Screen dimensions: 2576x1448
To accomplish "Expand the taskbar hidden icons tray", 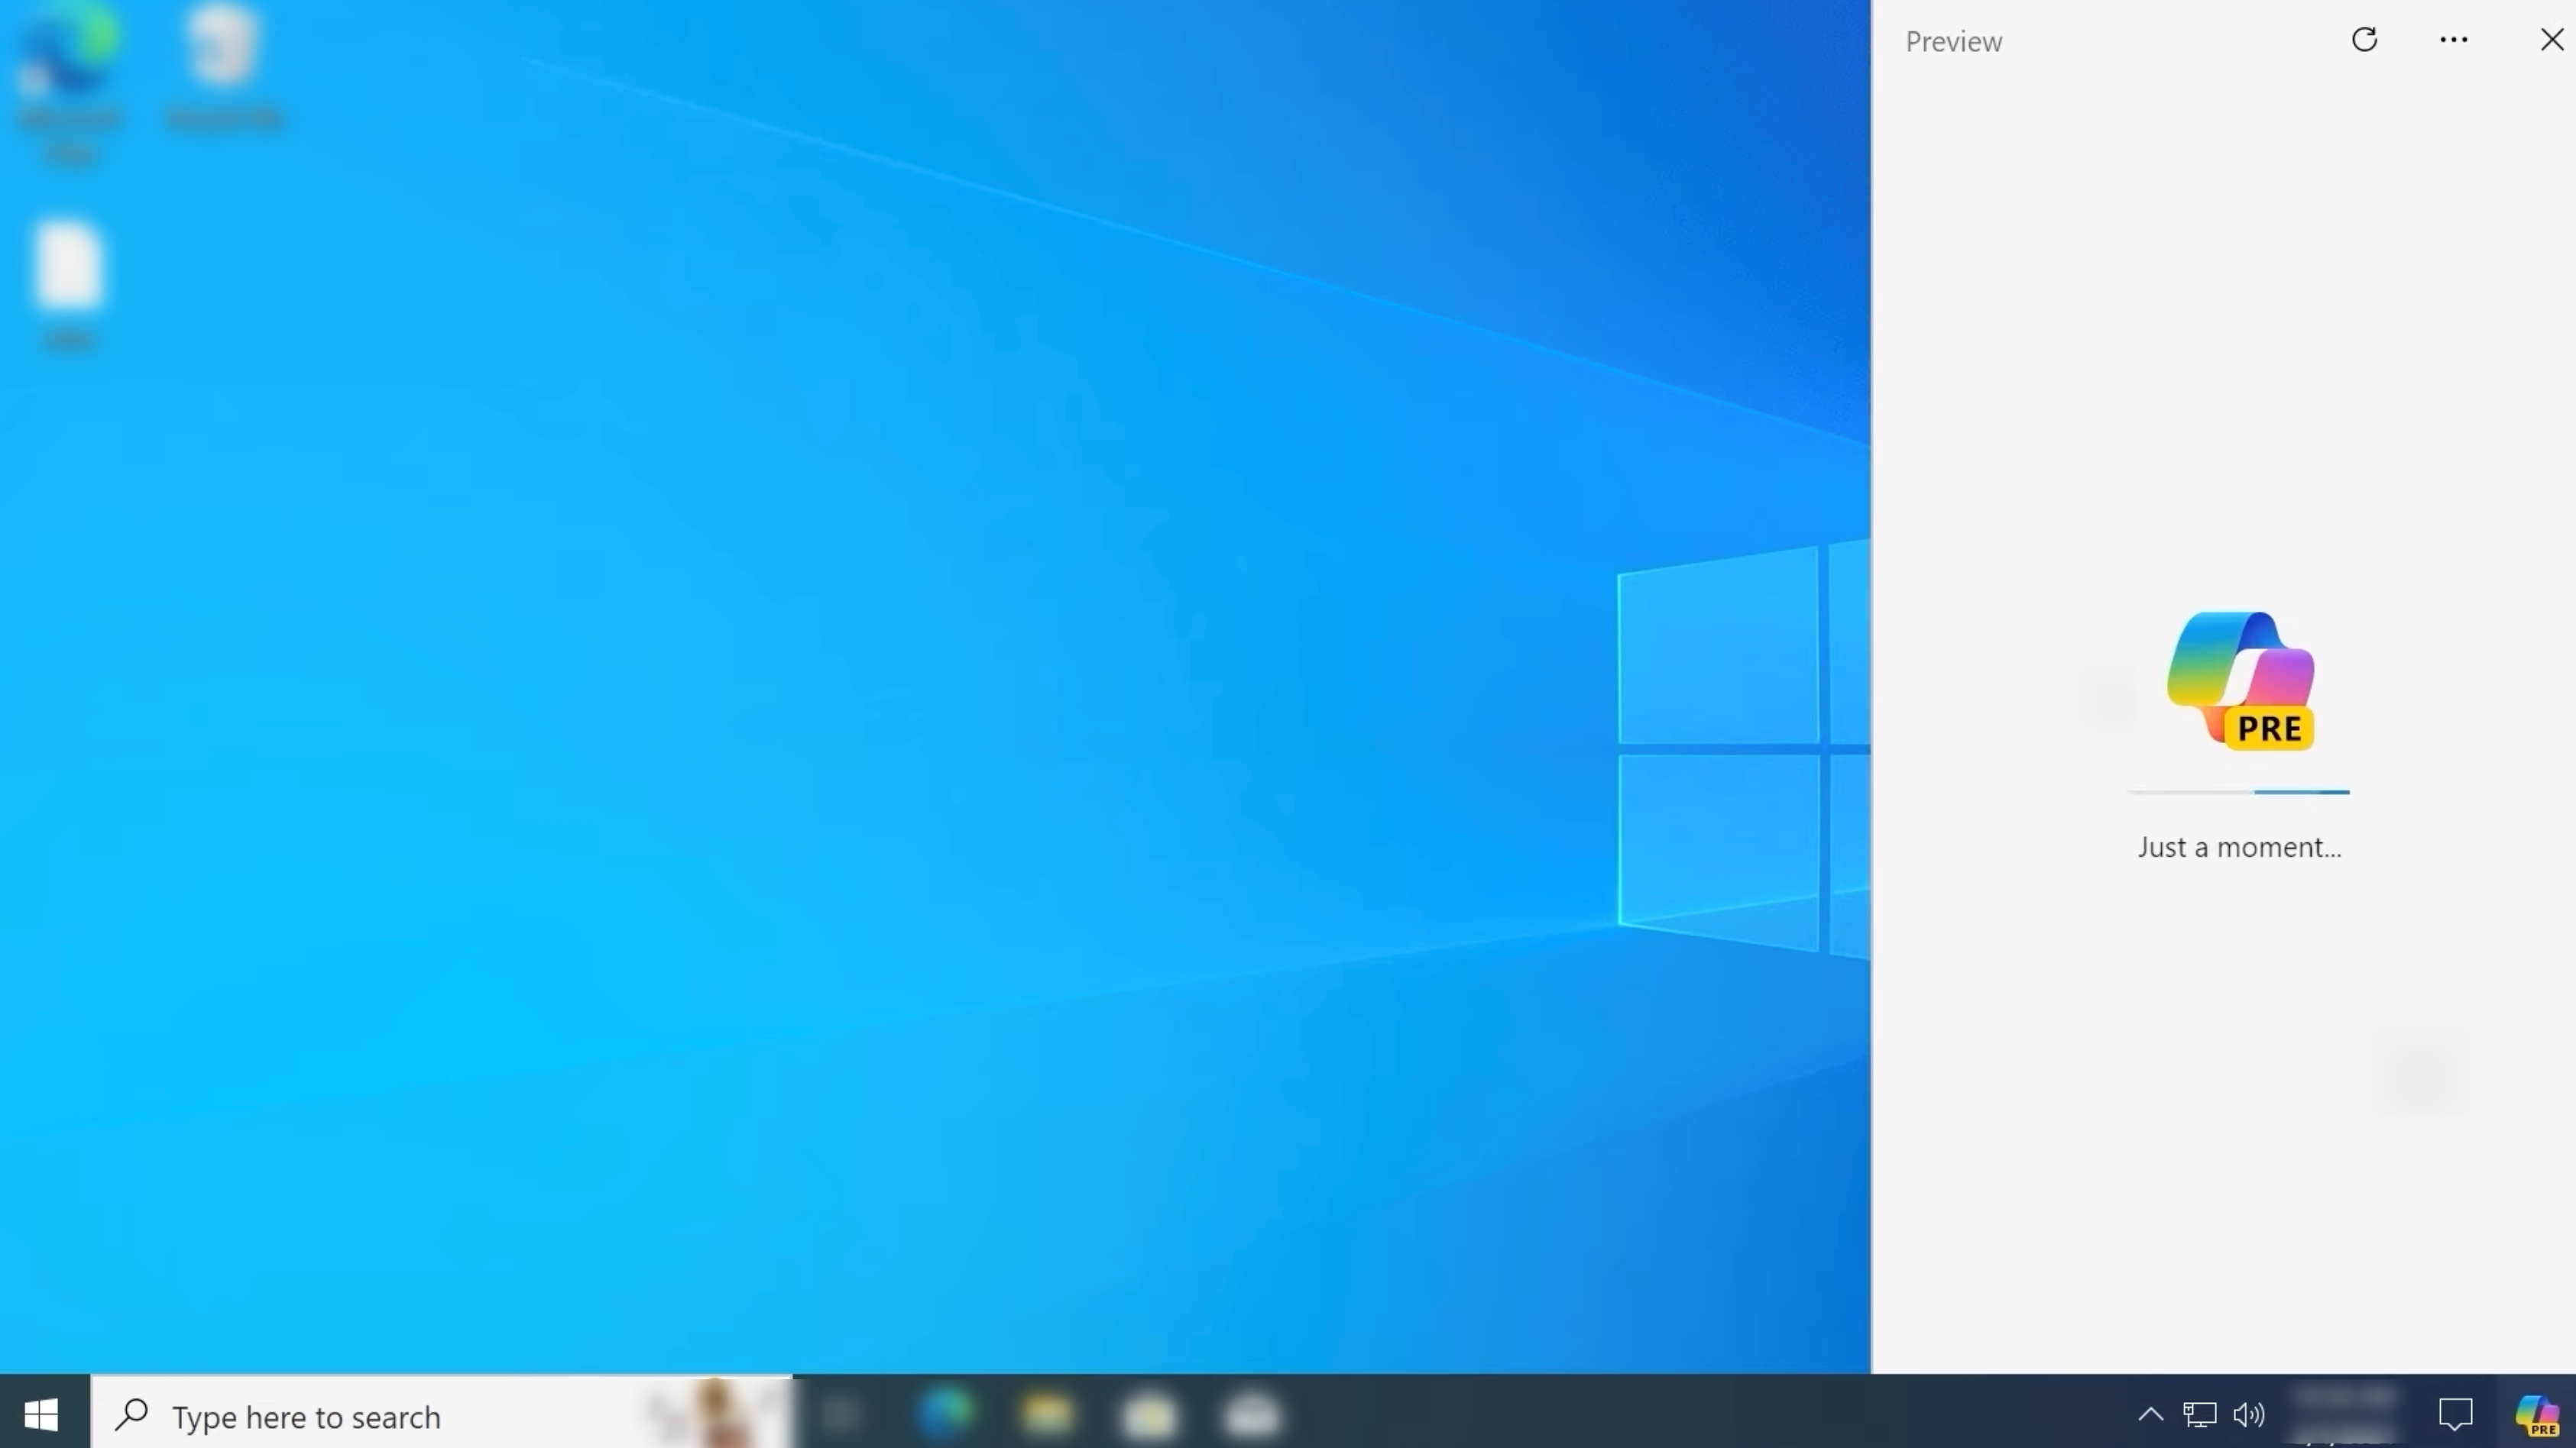I will pyautogui.click(x=2151, y=1414).
